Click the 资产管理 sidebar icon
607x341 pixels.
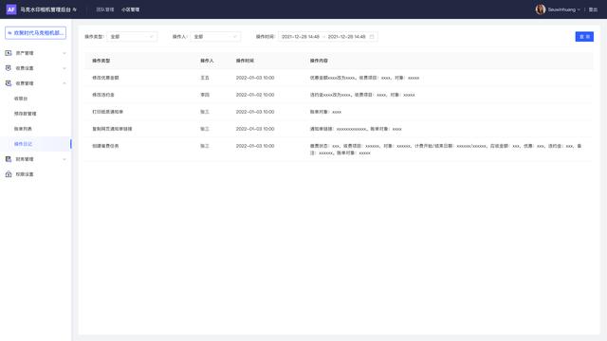(9, 53)
